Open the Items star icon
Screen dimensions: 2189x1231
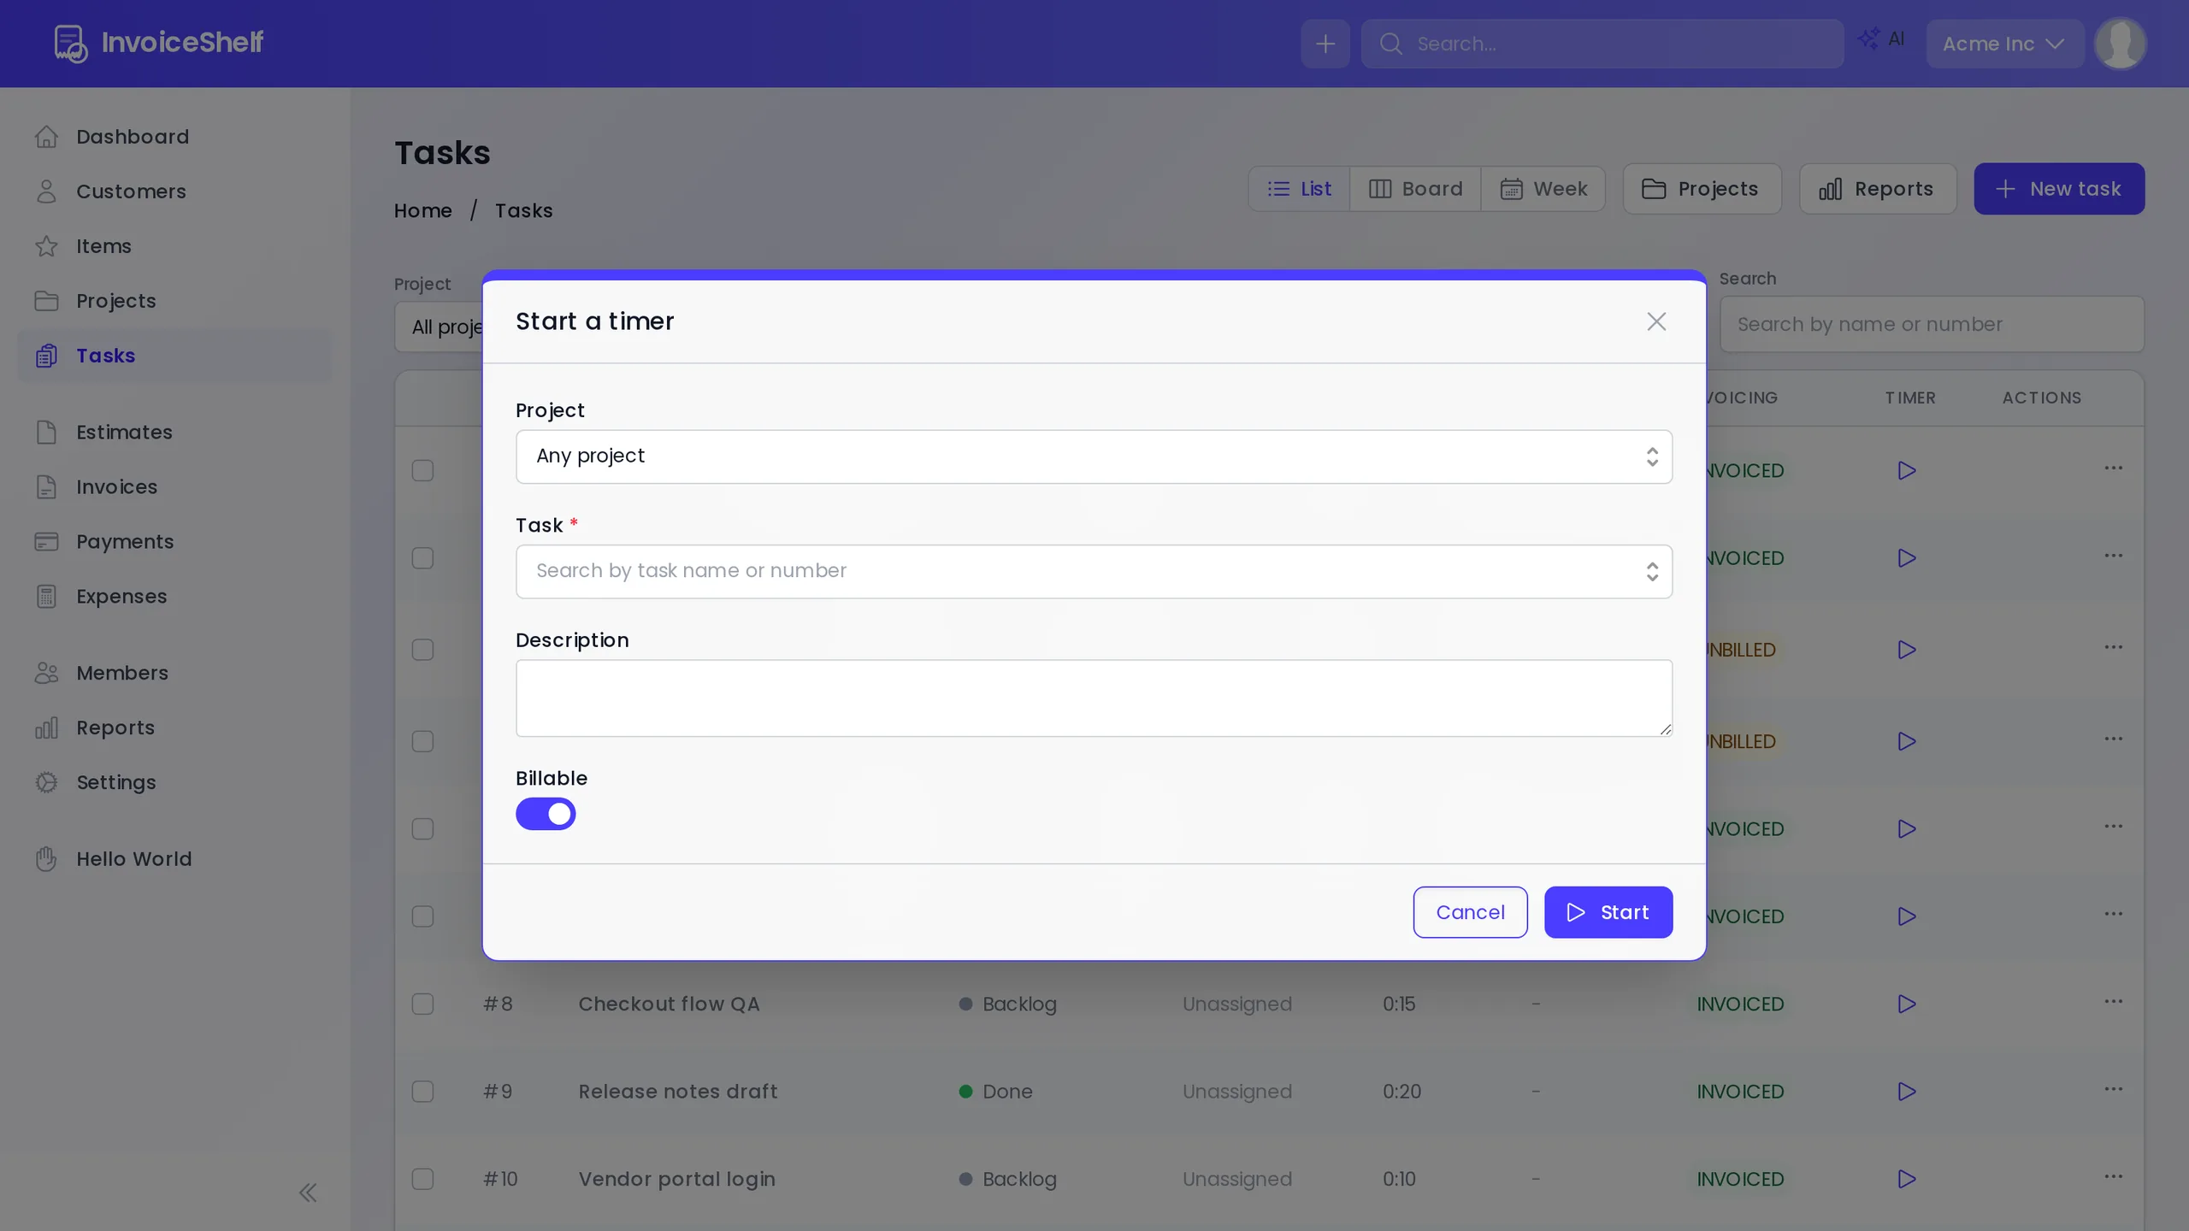[x=46, y=246]
